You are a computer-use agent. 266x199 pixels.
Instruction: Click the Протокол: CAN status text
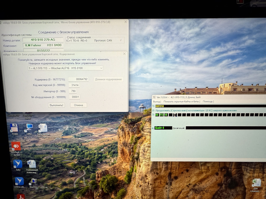pyautogui.click(x=103, y=41)
